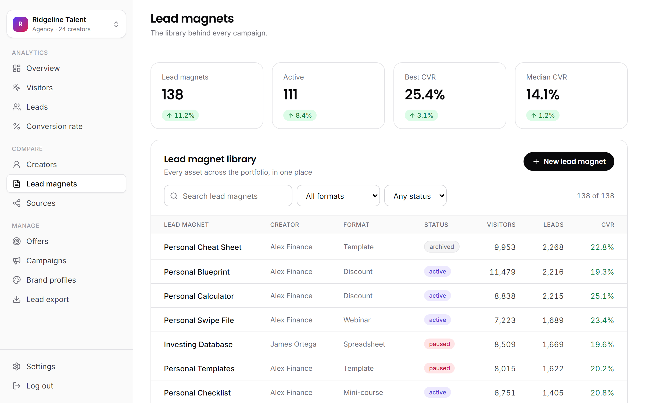The width and height of the screenshot is (645, 403).
Task: Click the Campaigns megaphone icon
Action: coord(17,261)
